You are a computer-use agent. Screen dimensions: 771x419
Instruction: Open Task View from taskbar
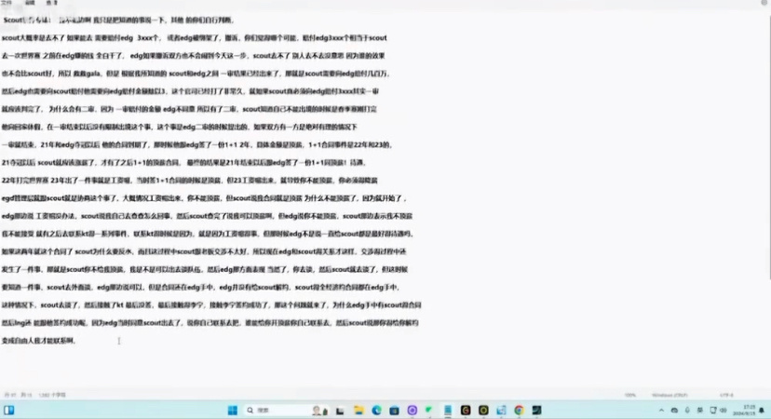click(340, 410)
